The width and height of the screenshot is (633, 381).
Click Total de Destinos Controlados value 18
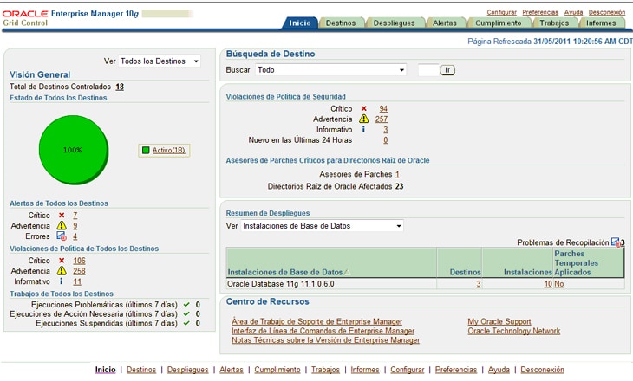click(120, 87)
